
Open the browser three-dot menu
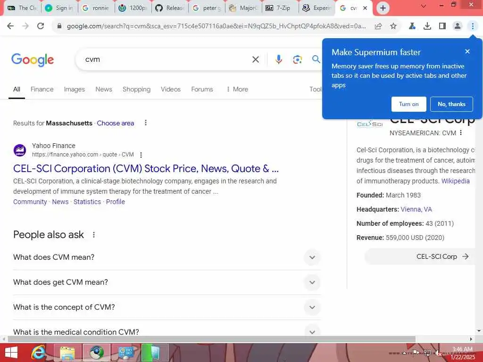(473, 26)
